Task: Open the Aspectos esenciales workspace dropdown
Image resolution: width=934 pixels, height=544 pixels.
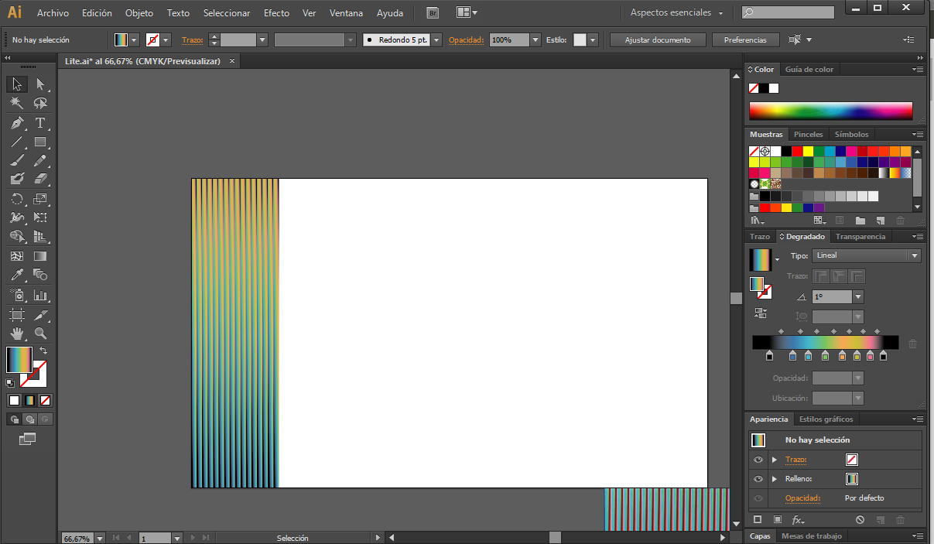Action: point(677,13)
